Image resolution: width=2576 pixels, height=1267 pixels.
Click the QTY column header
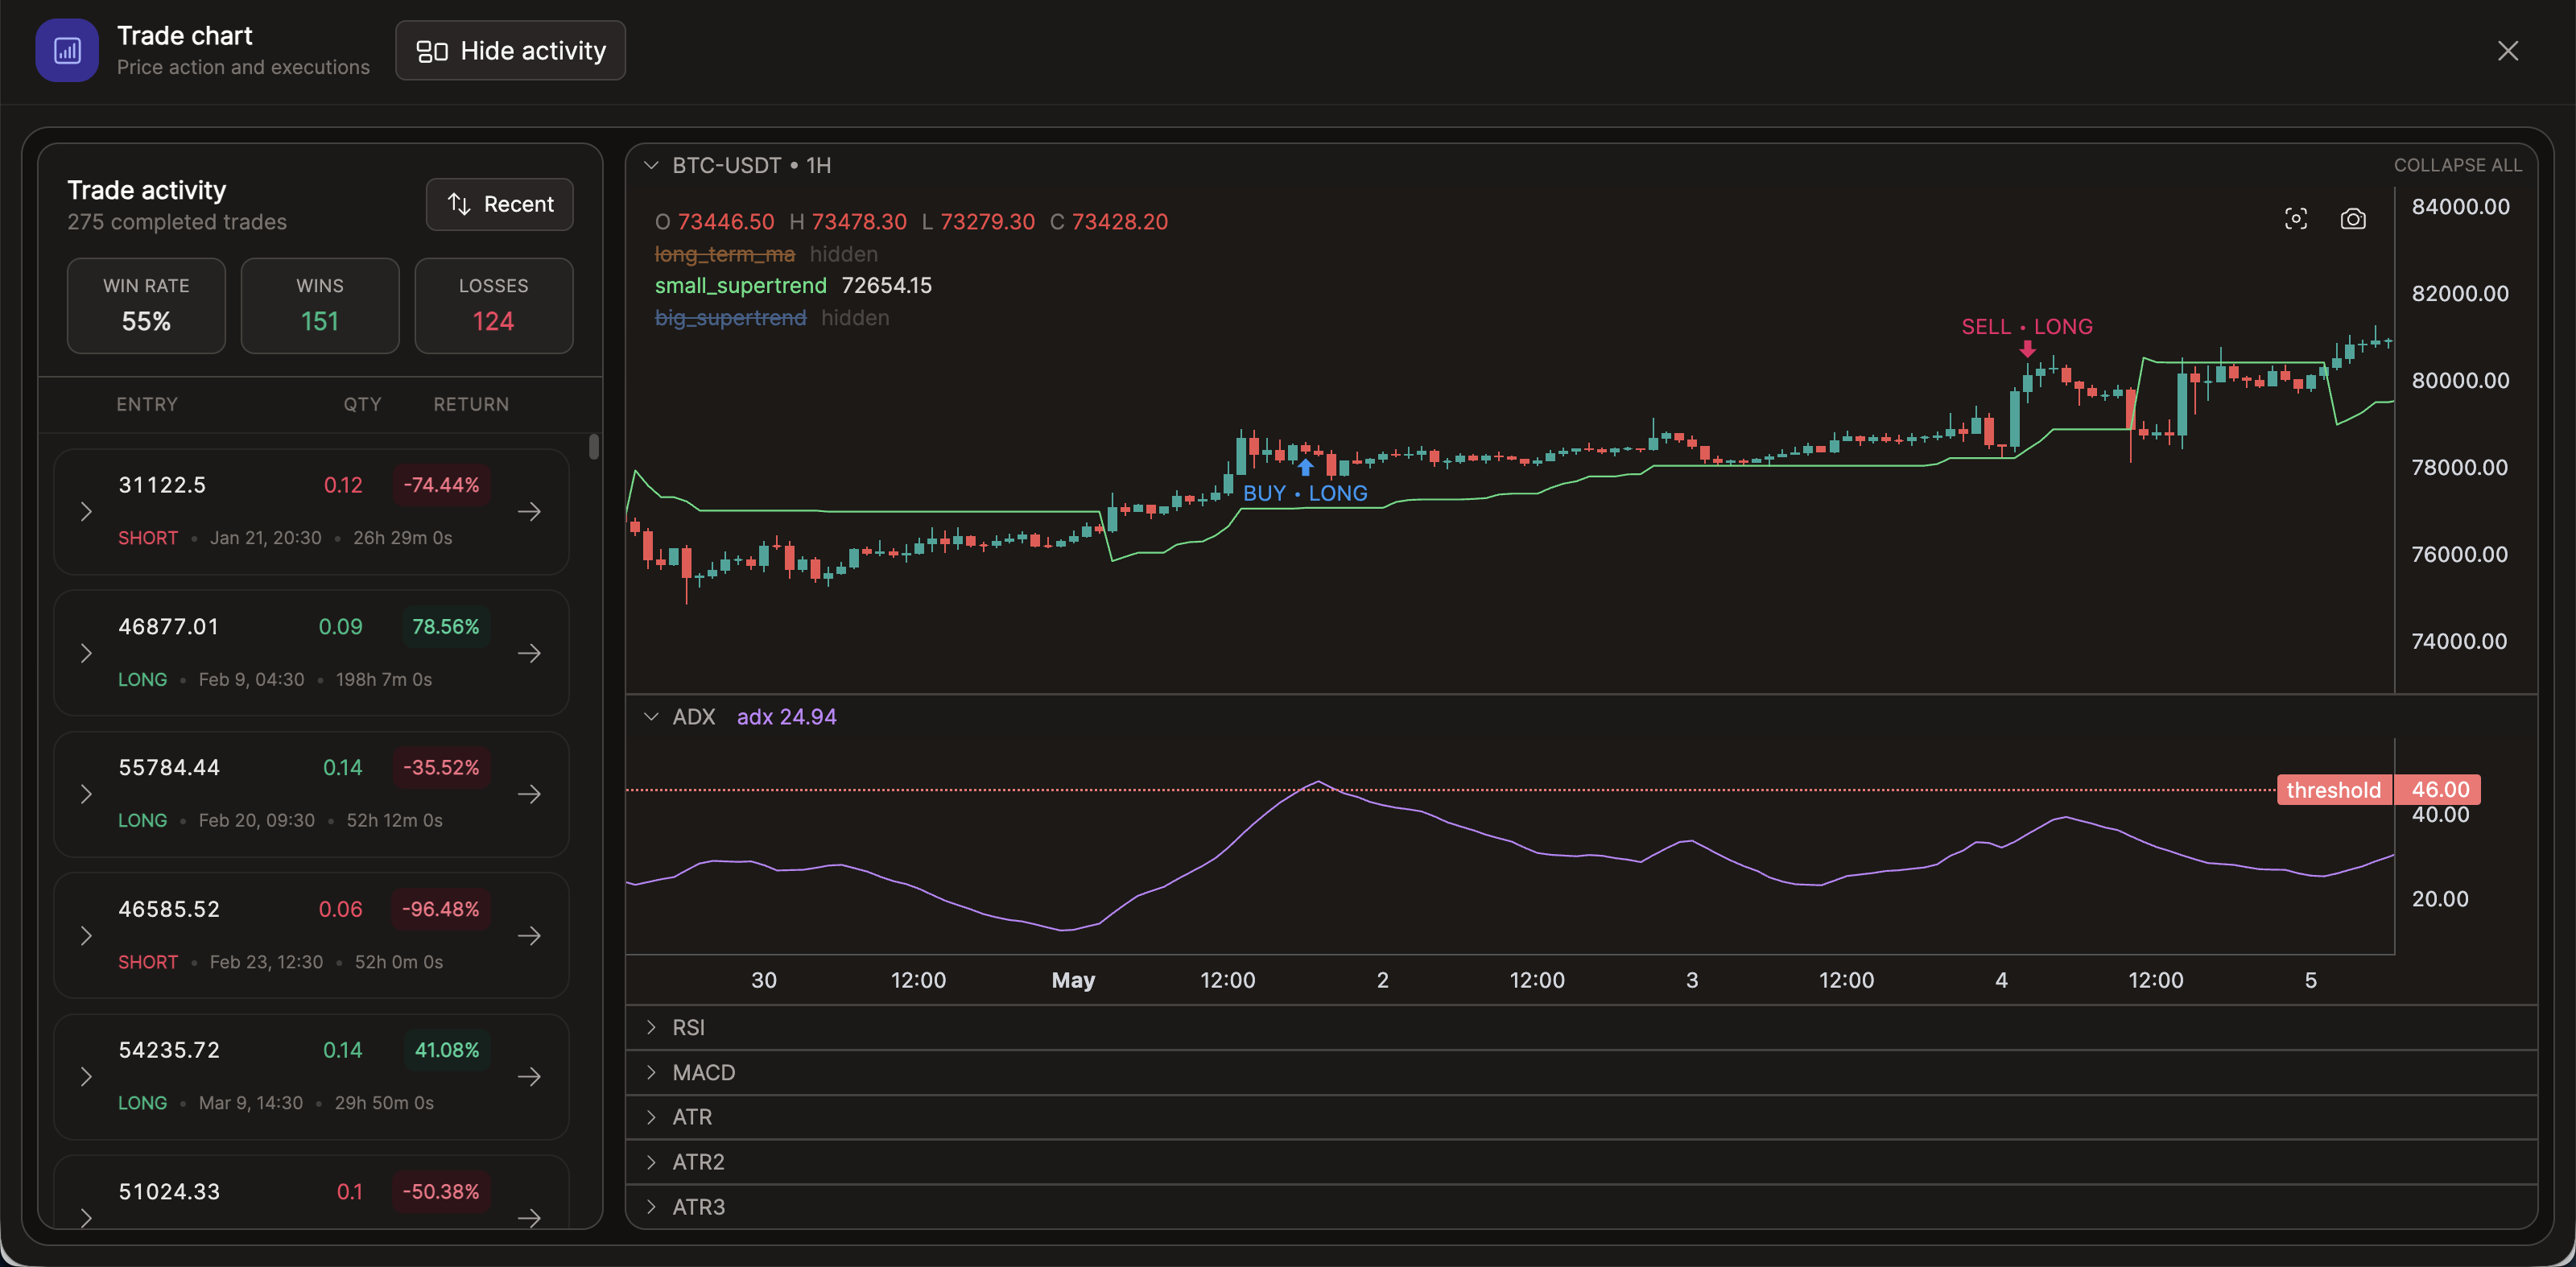[x=362, y=404]
